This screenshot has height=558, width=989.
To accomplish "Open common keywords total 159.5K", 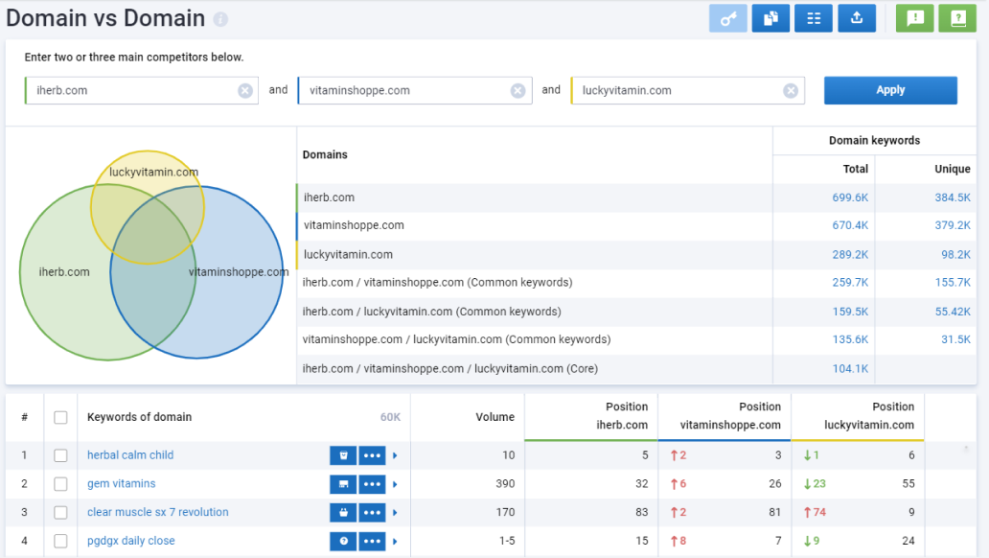I will pyautogui.click(x=850, y=312).
